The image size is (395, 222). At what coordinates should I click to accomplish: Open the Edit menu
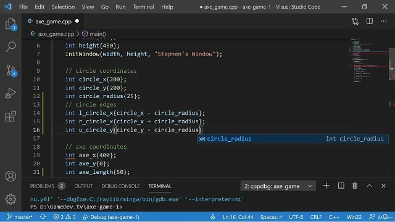[x=39, y=7]
